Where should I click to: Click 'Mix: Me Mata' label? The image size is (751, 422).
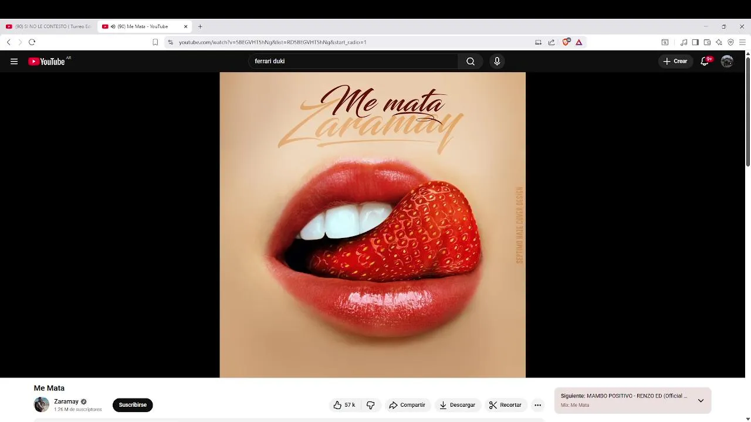pos(575,405)
